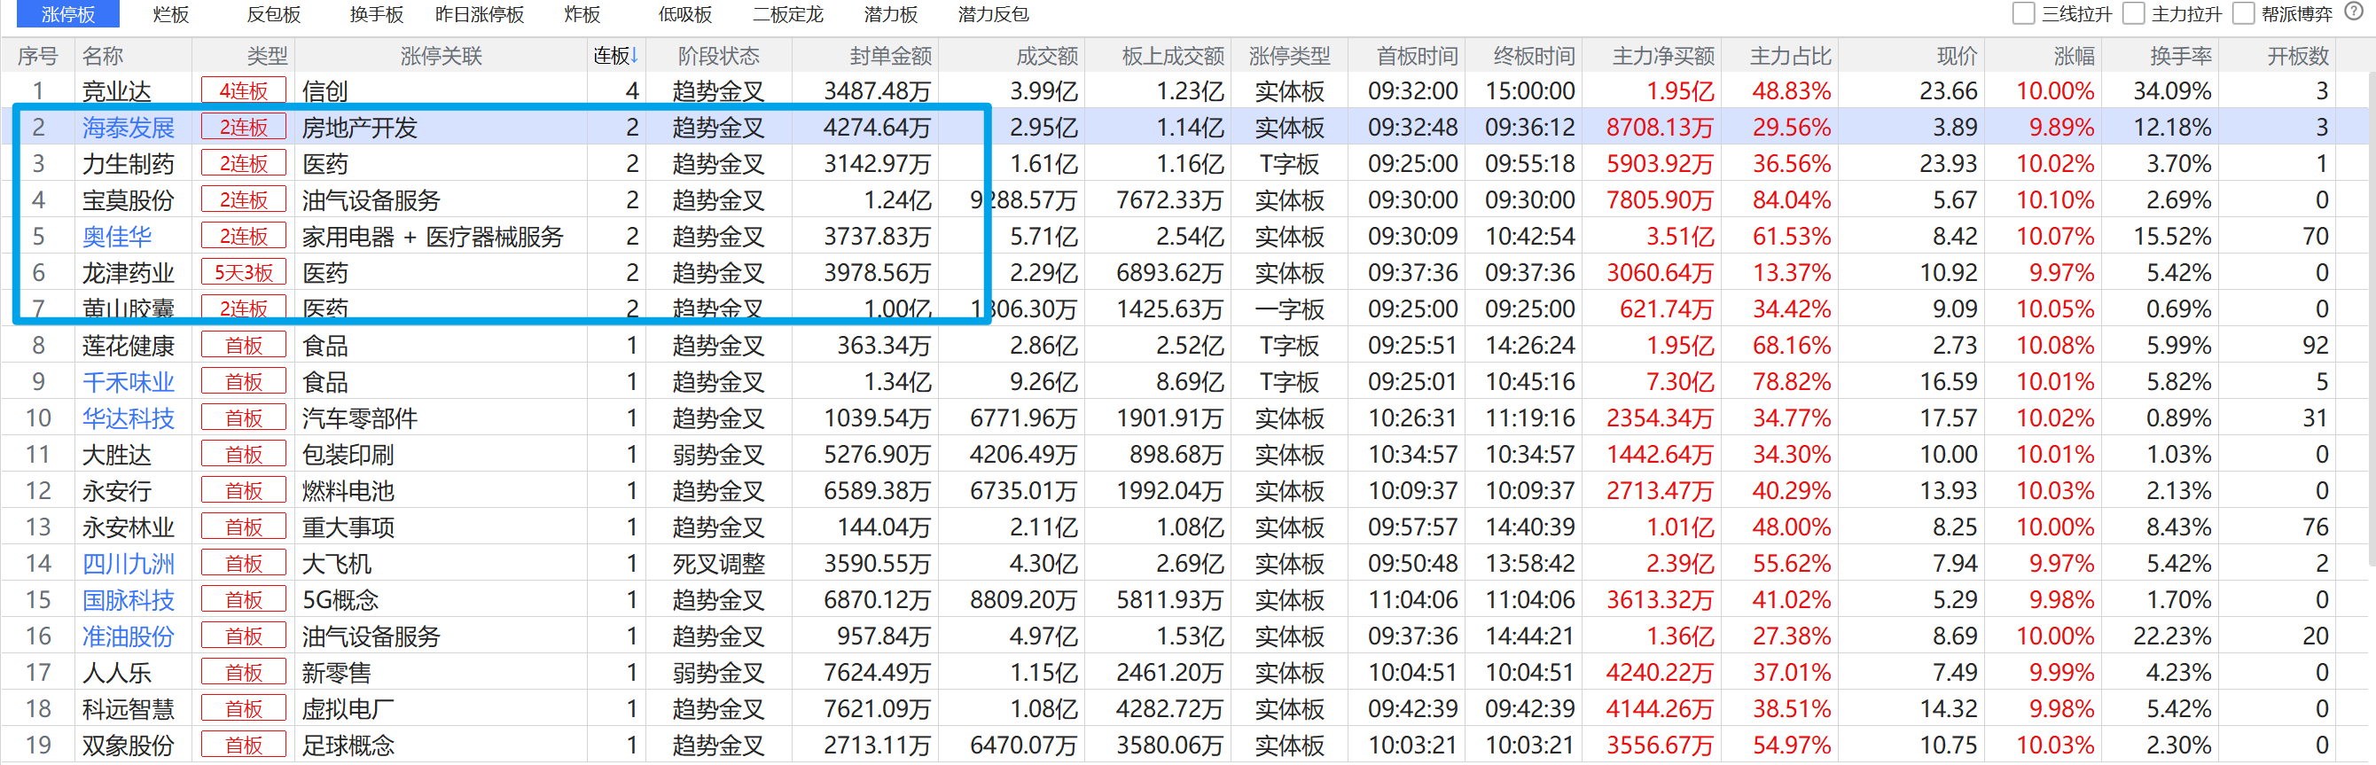Click the 板上成交额 column header
The height and width of the screenshot is (765, 2376).
[1172, 55]
